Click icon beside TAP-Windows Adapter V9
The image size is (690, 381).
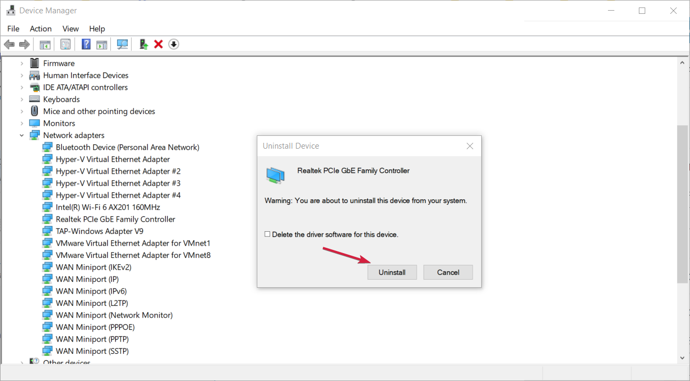(x=47, y=231)
